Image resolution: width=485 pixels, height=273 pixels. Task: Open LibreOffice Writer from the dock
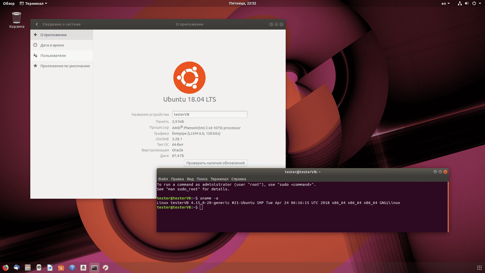point(50,268)
